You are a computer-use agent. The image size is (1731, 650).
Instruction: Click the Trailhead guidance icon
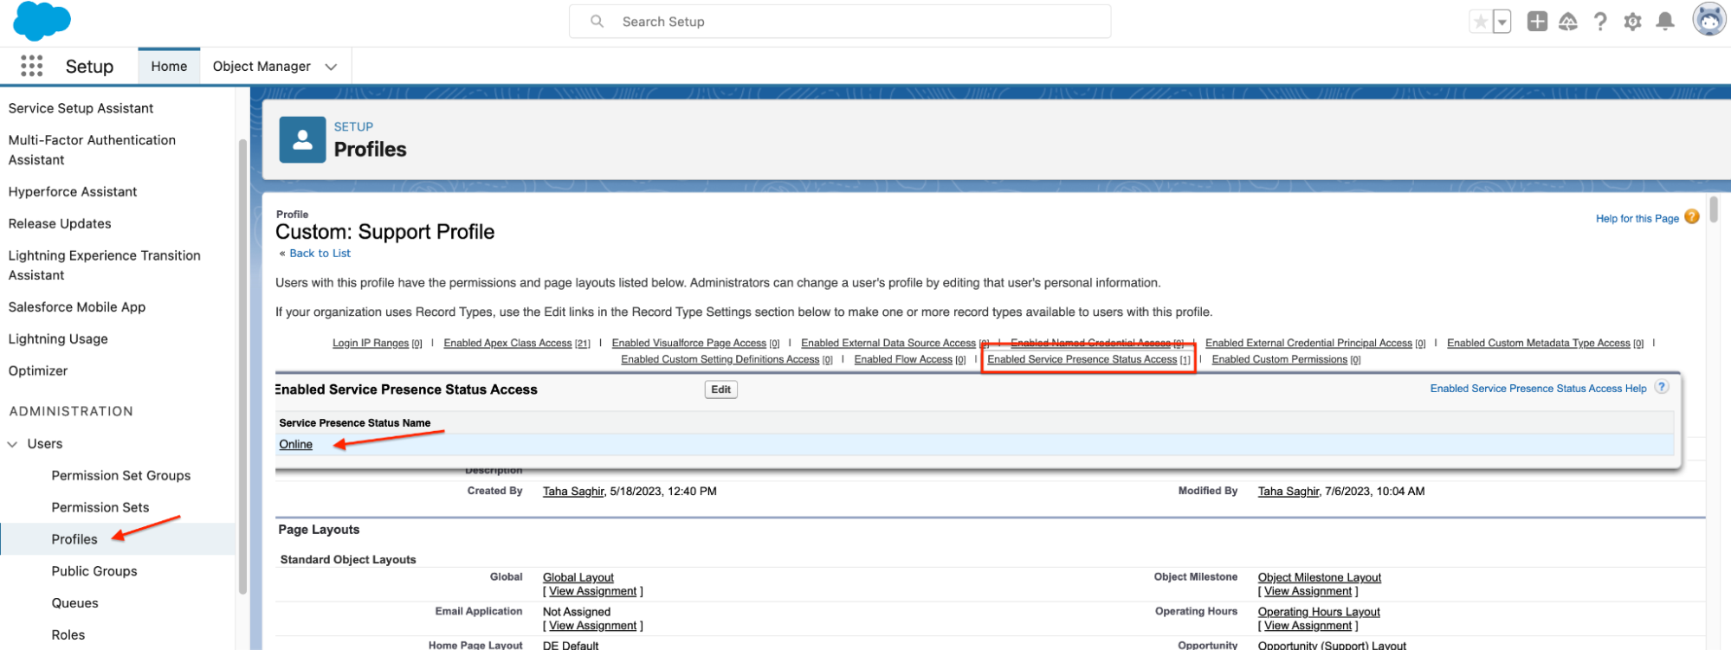1568,22
